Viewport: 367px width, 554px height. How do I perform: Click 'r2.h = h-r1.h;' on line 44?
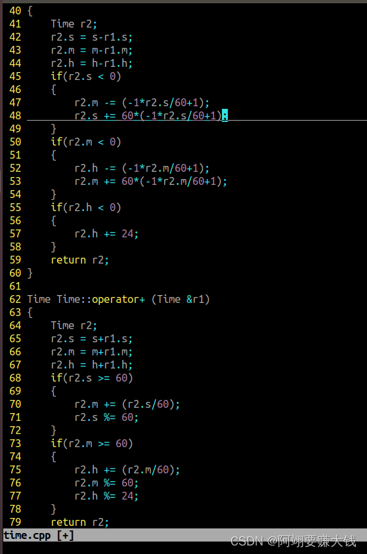(x=91, y=63)
